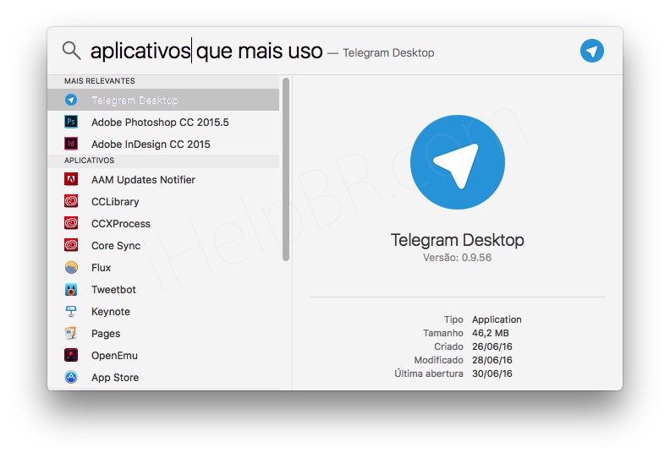Choose OpenEmu from the results

tap(163, 355)
